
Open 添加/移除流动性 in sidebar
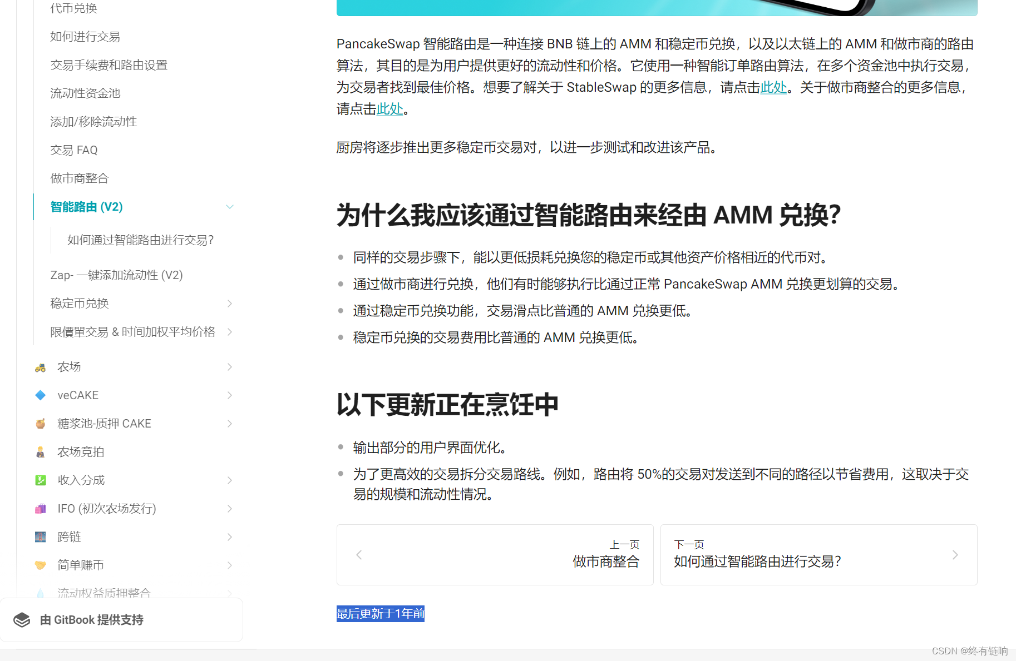(93, 122)
